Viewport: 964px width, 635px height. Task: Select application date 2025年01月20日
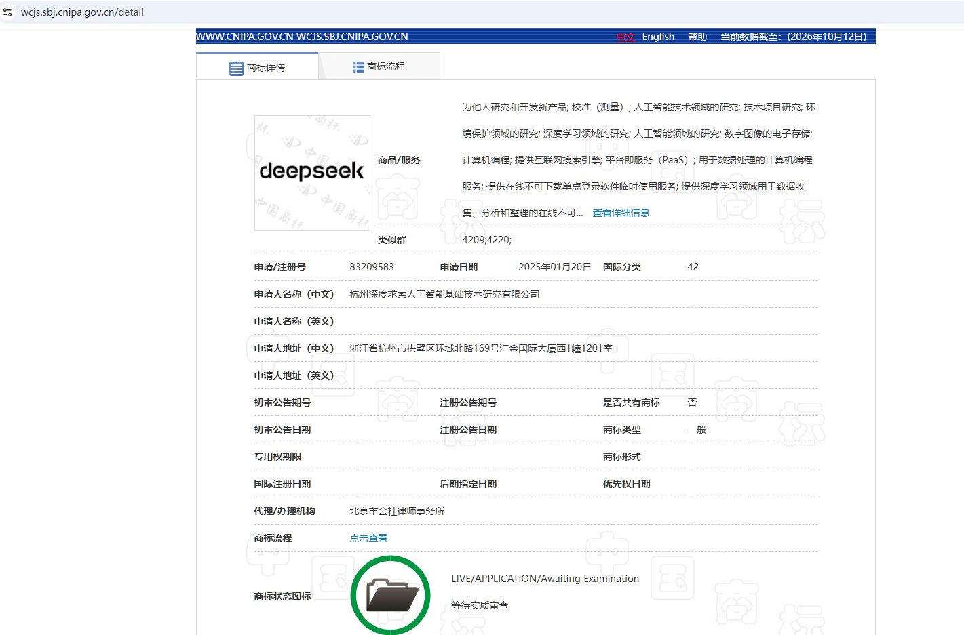pos(555,267)
